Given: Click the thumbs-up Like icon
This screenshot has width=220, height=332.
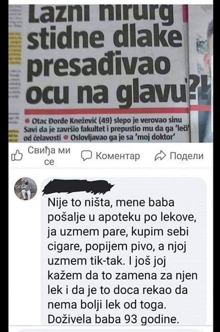Looking at the screenshot, I should 17,156.
